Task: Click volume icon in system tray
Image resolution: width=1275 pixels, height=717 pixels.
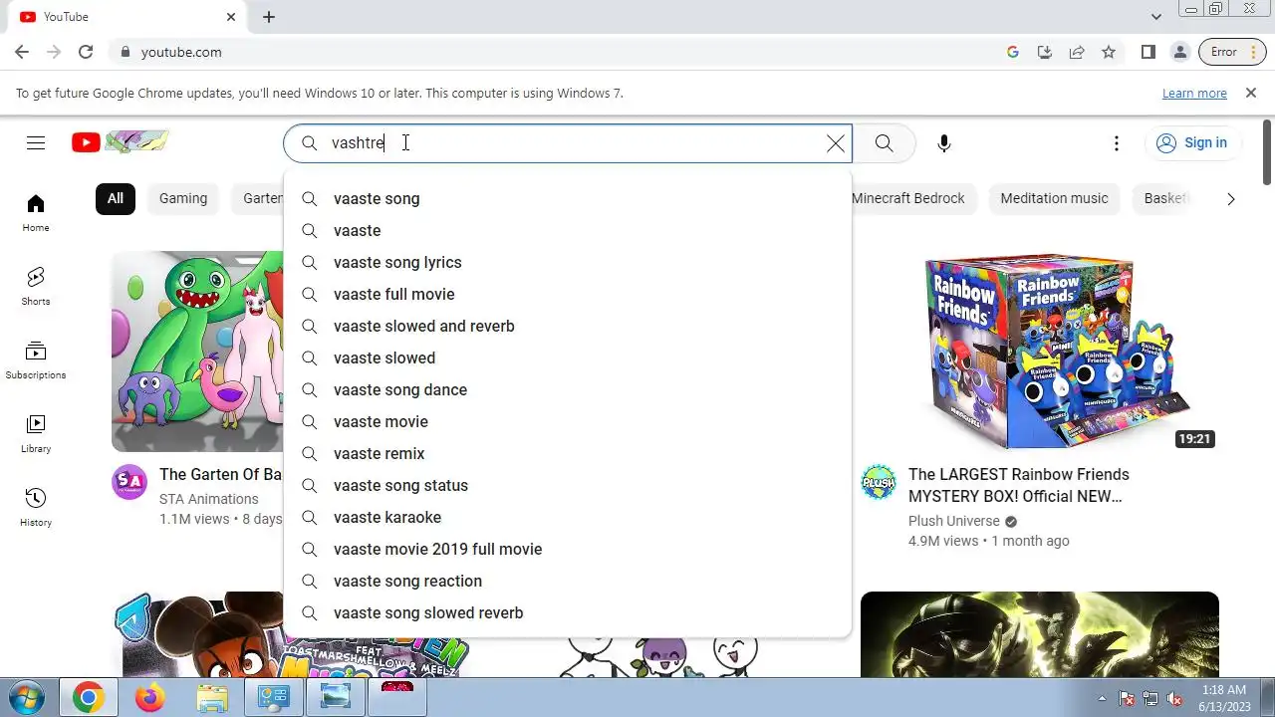Action: click(1174, 698)
